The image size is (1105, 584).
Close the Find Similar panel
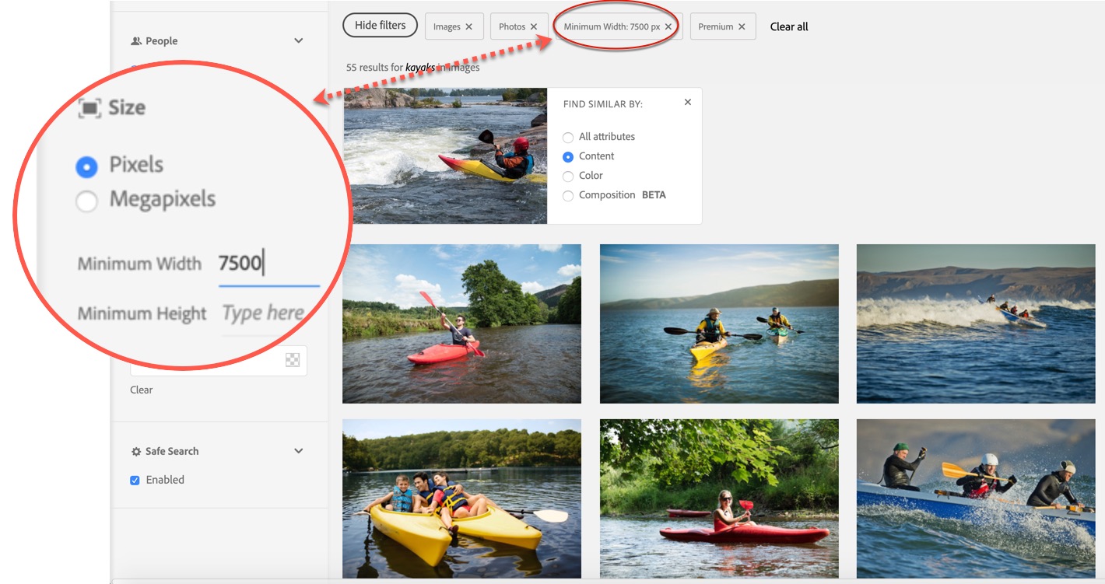click(687, 102)
